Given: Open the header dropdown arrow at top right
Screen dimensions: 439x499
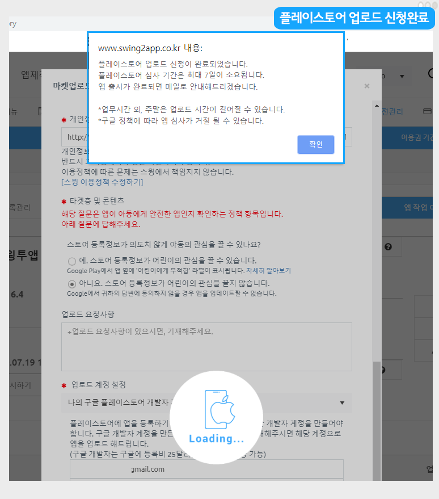Looking at the screenshot, I should [x=402, y=76].
